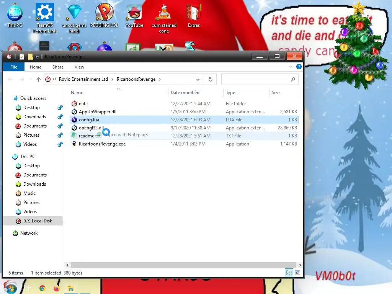Open the Home ribbon tab

click(36, 67)
